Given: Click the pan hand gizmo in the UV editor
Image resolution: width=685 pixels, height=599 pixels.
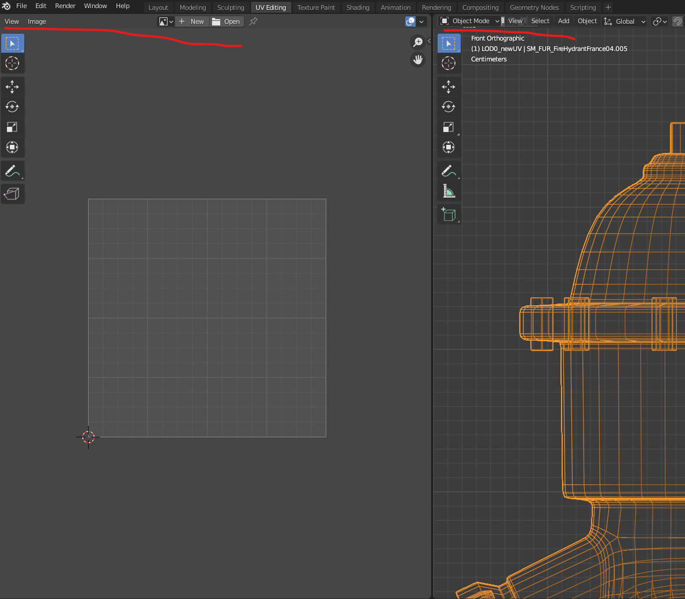Looking at the screenshot, I should click(417, 60).
